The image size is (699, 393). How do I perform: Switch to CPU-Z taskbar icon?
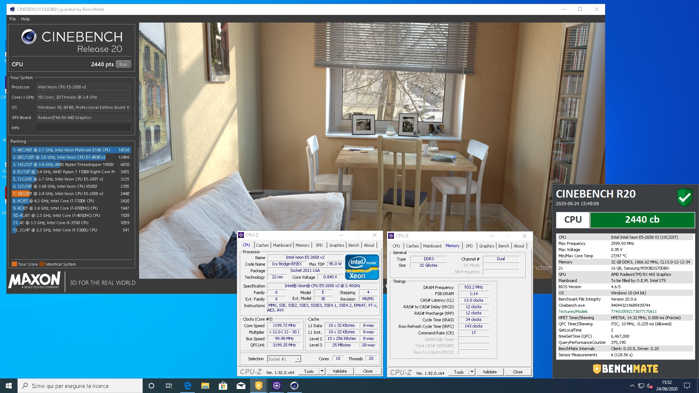pos(277,386)
